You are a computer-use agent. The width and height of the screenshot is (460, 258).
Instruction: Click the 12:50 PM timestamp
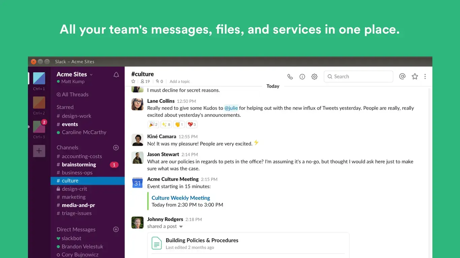click(x=186, y=101)
